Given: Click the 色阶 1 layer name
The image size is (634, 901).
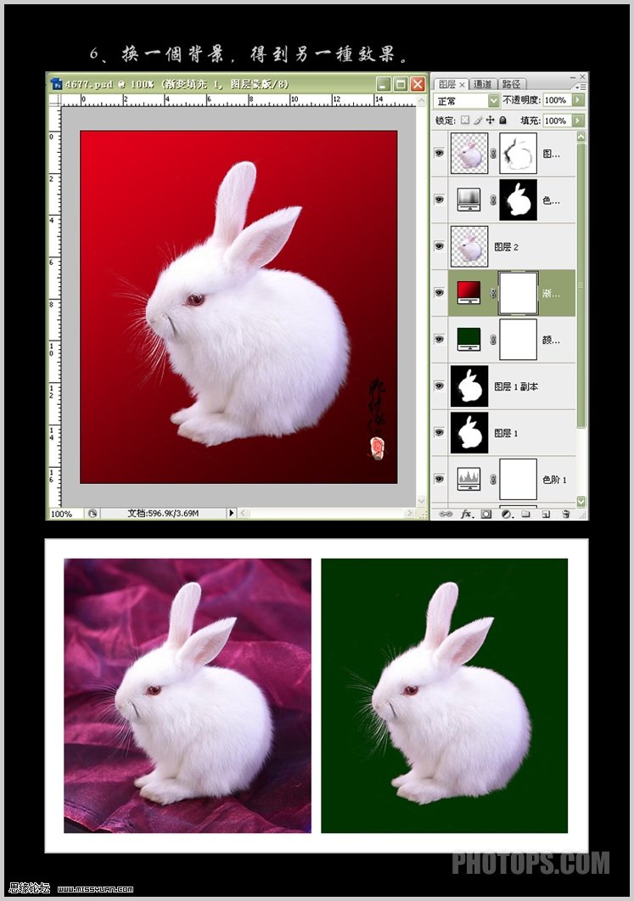Looking at the screenshot, I should [x=555, y=479].
